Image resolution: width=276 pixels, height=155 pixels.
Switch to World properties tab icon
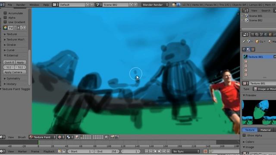coord(266,34)
